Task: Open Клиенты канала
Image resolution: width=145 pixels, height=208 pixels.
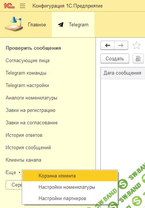Action: (x=23, y=160)
